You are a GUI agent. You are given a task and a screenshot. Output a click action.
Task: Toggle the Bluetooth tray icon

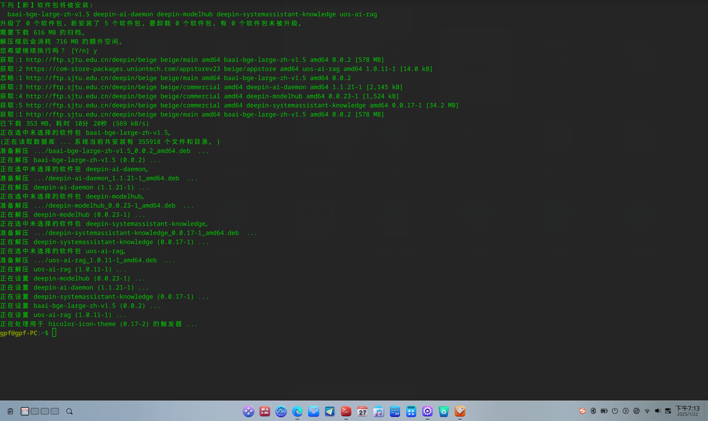pyautogui.click(x=593, y=411)
